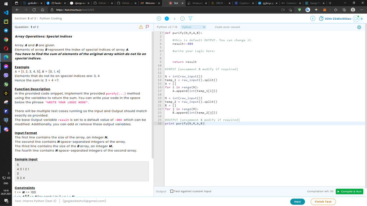Click the Compile & Run button
This screenshot has height=206, width=367.
(349, 191)
